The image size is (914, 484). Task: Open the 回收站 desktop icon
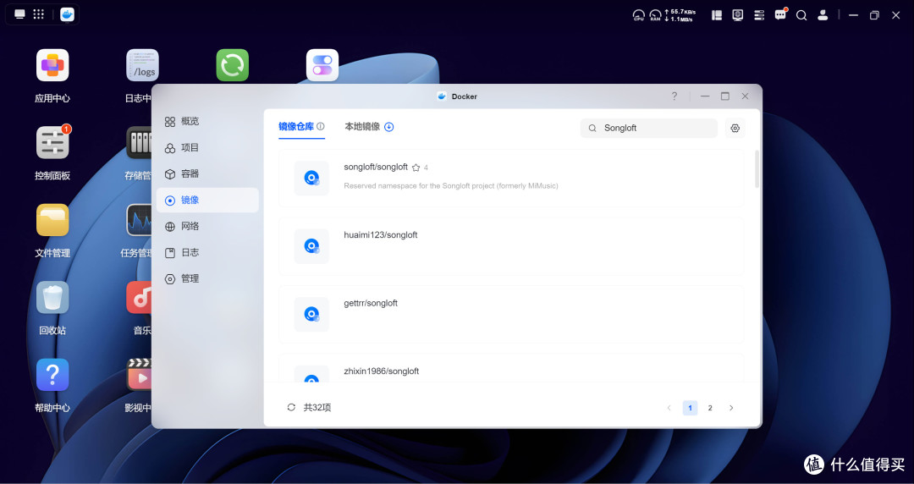tap(52, 297)
